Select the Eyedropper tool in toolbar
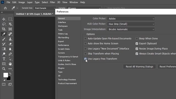176x99 pixels. pos(4,34)
